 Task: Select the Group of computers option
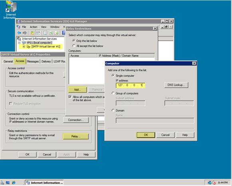click(x=113, y=93)
